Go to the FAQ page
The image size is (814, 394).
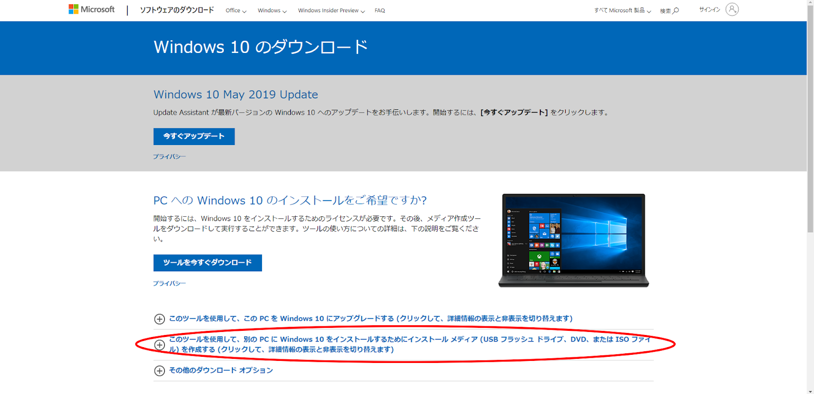pos(380,10)
